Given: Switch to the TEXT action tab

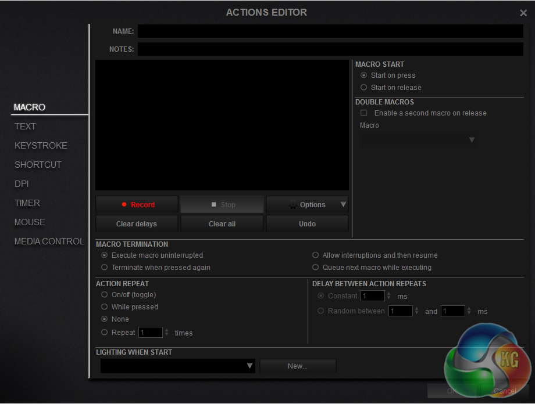Looking at the screenshot, I should (25, 127).
